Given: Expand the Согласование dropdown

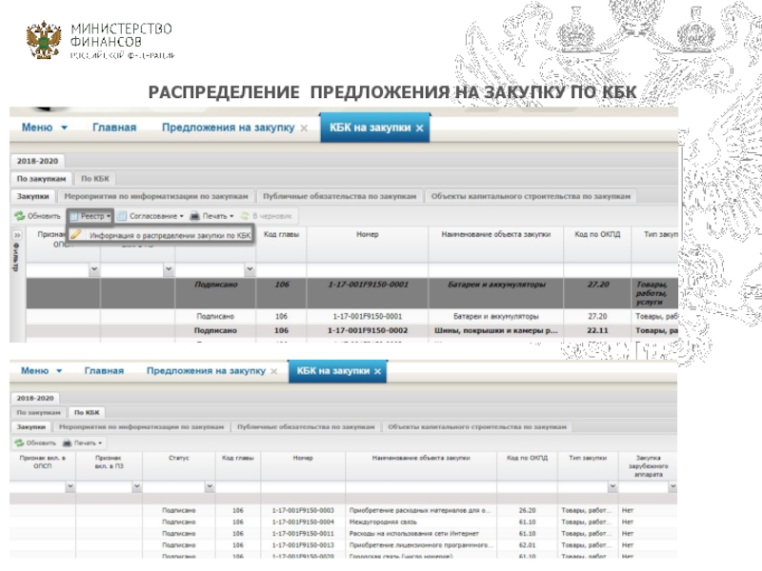Looking at the screenshot, I should click(x=181, y=217).
